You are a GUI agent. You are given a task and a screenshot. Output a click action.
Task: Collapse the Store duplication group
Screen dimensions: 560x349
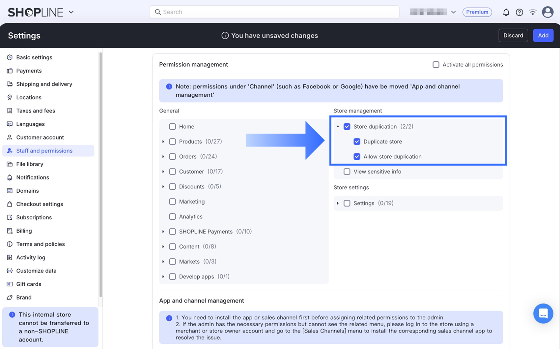(x=338, y=126)
